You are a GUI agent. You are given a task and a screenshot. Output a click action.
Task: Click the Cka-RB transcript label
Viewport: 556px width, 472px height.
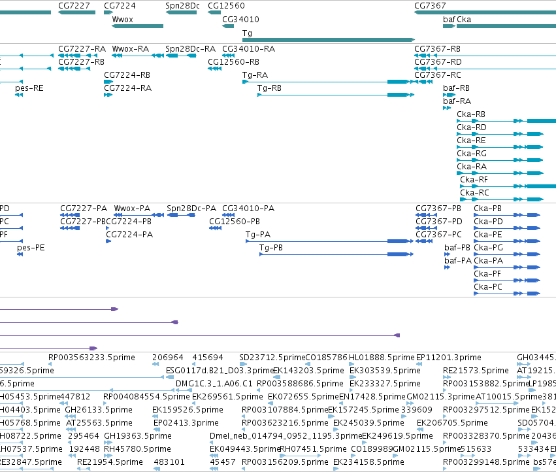471,114
